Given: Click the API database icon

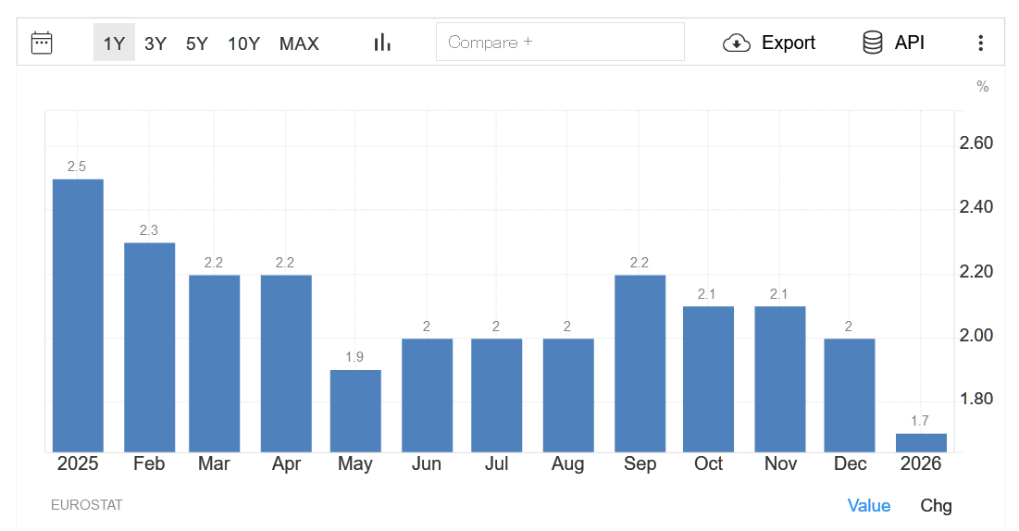Looking at the screenshot, I should coord(872,43).
